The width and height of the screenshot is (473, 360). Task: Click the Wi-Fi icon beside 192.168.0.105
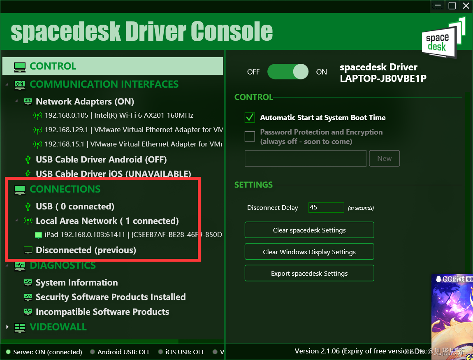pyautogui.click(x=37, y=116)
